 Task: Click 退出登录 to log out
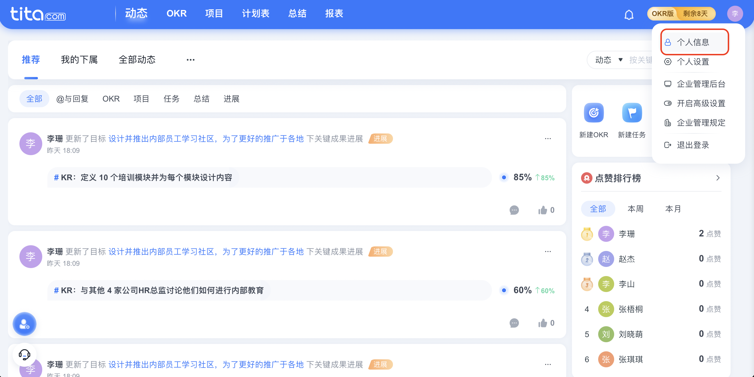click(x=693, y=145)
